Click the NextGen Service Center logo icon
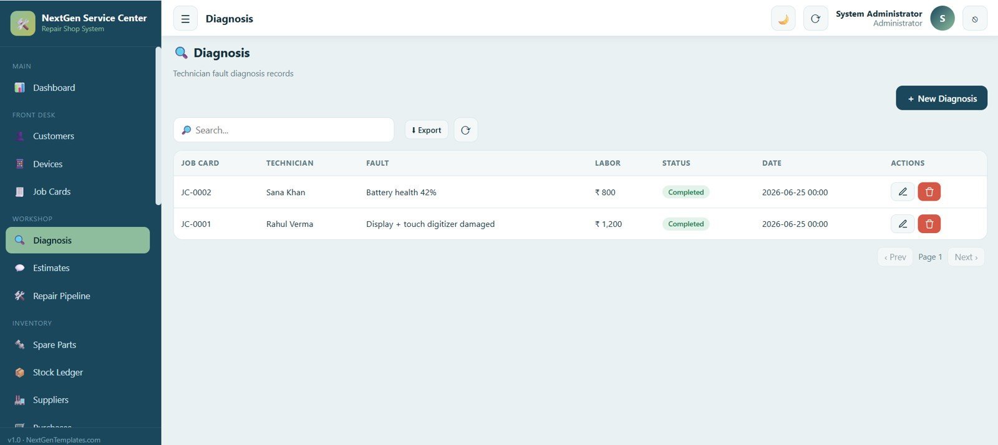 [23, 24]
